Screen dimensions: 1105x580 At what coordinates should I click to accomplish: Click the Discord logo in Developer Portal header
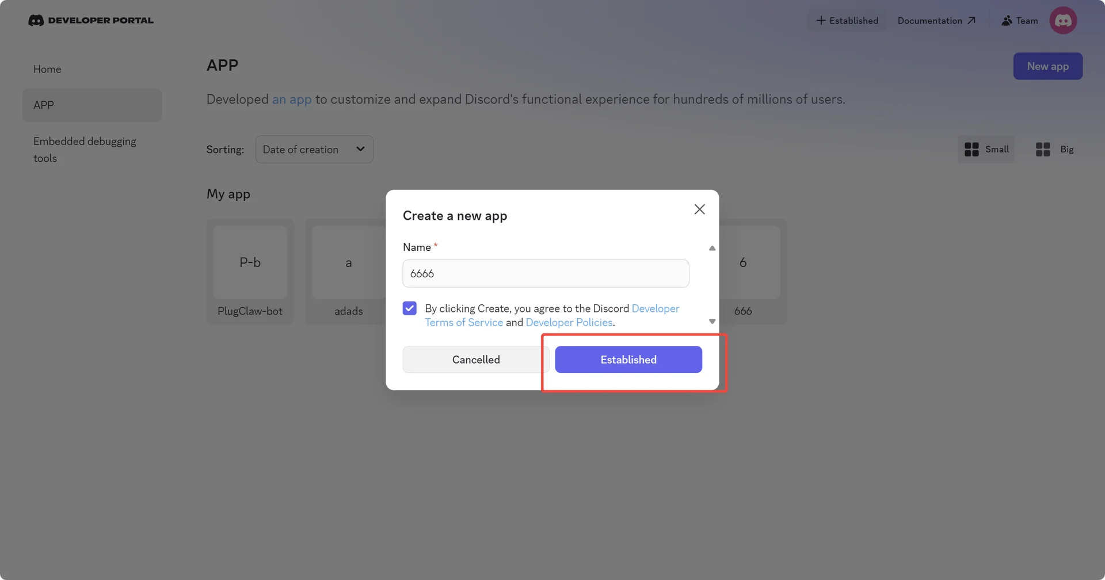point(36,21)
